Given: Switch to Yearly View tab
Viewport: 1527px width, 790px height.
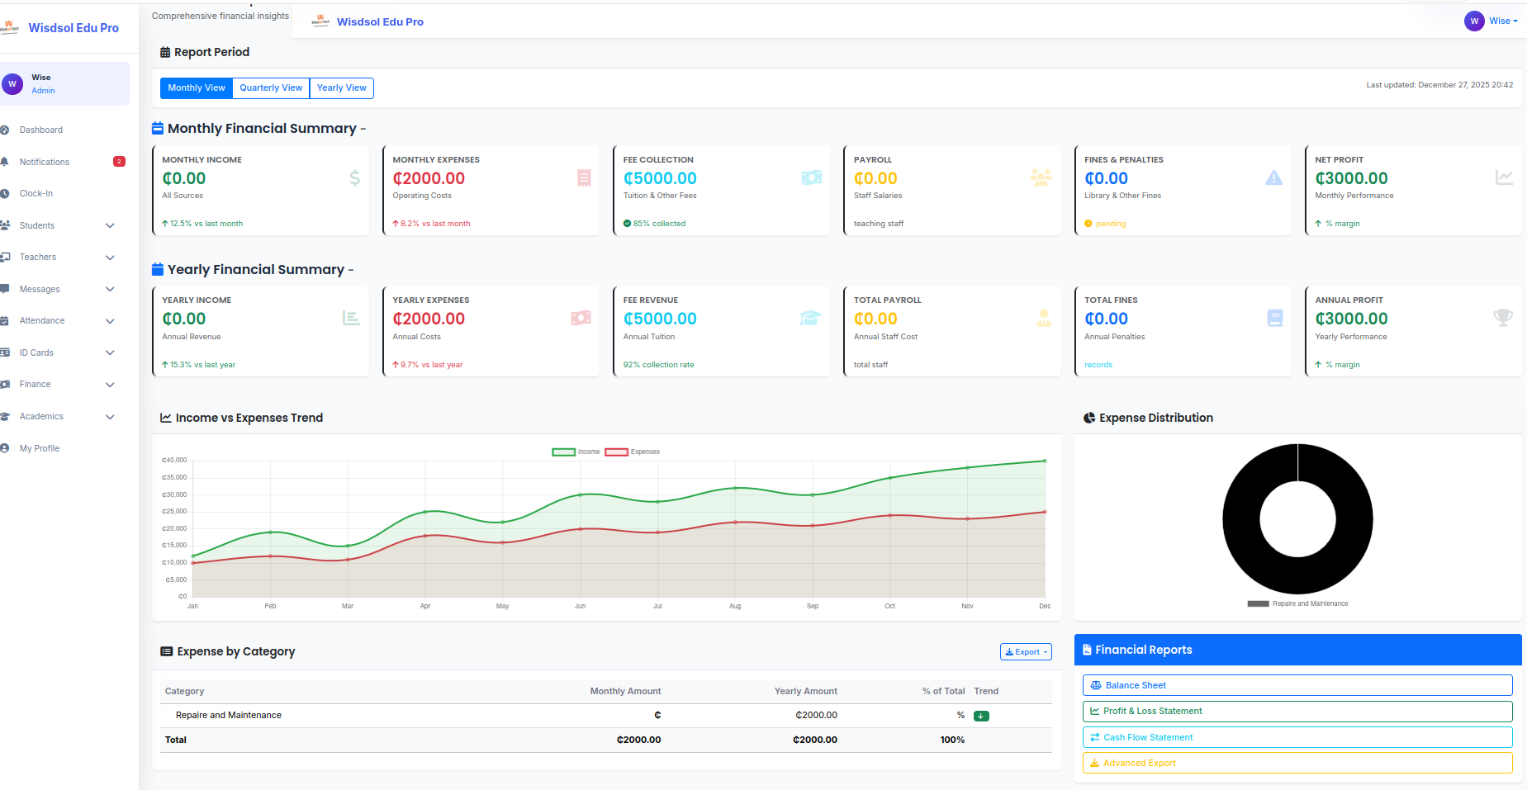Looking at the screenshot, I should (x=341, y=88).
